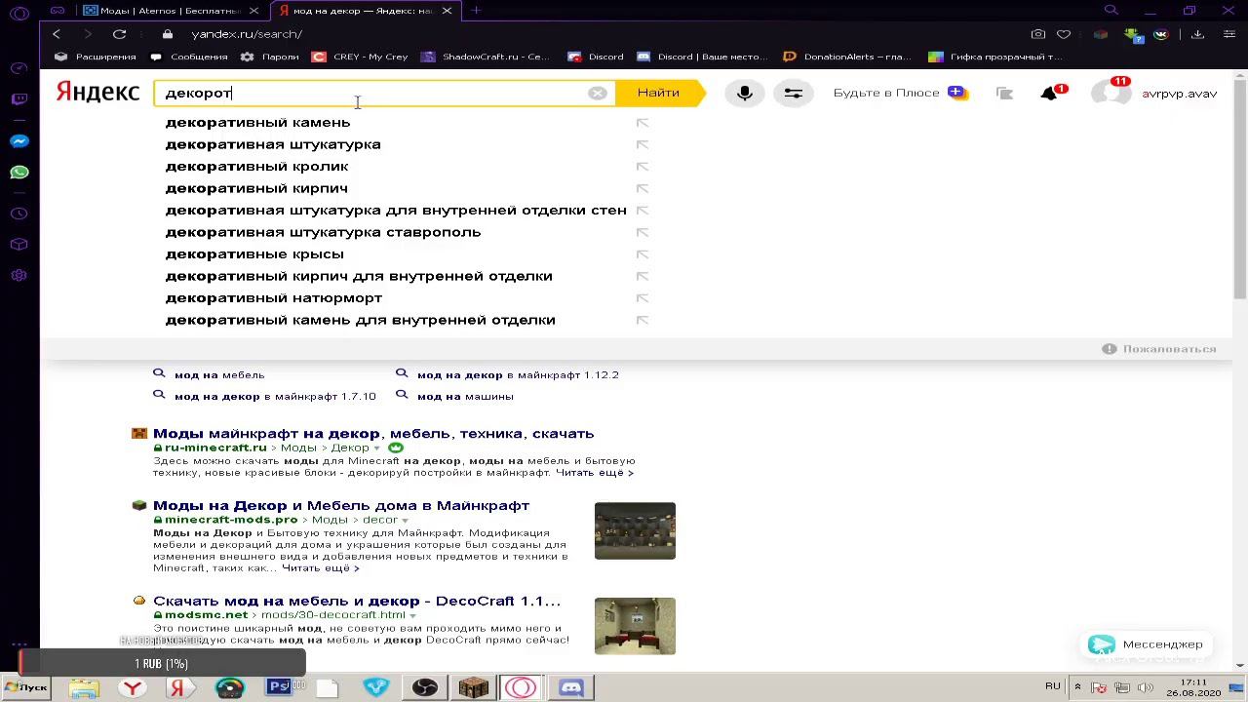Open the ShadowCraft.ru bookmark
The height and width of the screenshot is (702, 1248).
(x=486, y=57)
